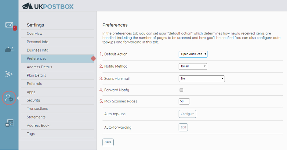Screen dimensions: 287x150
Task: Click the UK Postbox logo
Action: 48,6
